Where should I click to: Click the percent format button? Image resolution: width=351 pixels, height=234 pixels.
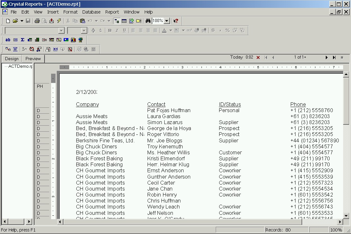coord(227,31)
